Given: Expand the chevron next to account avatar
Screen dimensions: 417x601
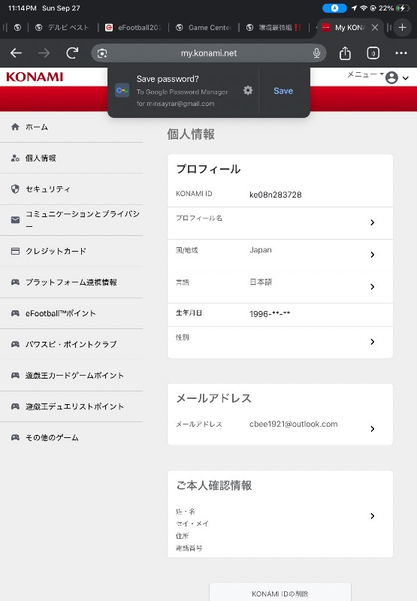Looking at the screenshot, I should (405, 78).
